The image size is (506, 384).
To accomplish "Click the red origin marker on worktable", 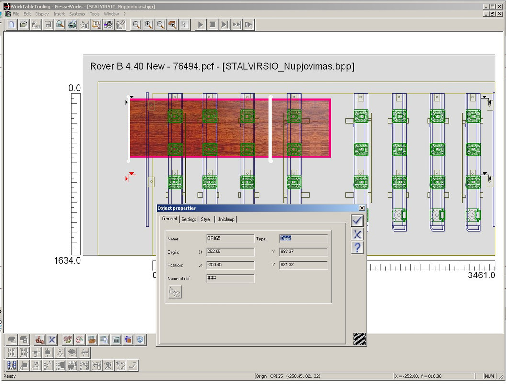I will point(130,177).
